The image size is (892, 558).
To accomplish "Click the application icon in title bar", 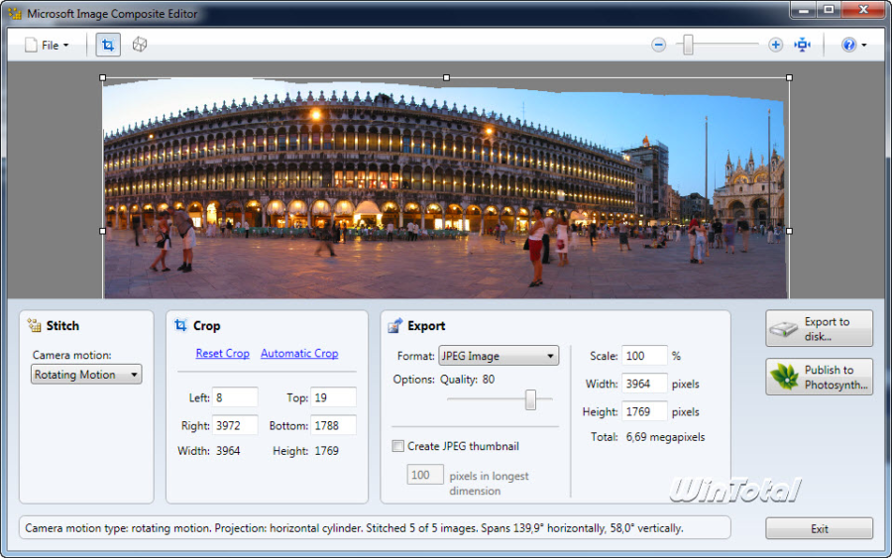I will [x=15, y=13].
